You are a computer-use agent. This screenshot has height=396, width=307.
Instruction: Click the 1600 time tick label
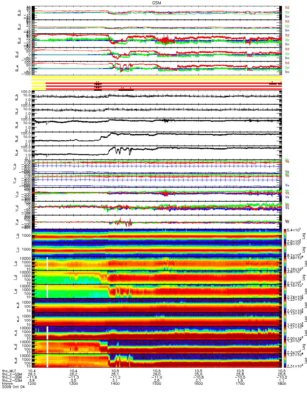[x=198, y=383]
